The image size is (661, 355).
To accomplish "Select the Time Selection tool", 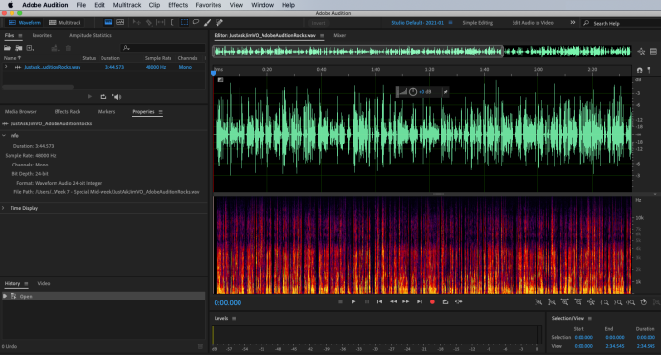I will click(x=172, y=22).
